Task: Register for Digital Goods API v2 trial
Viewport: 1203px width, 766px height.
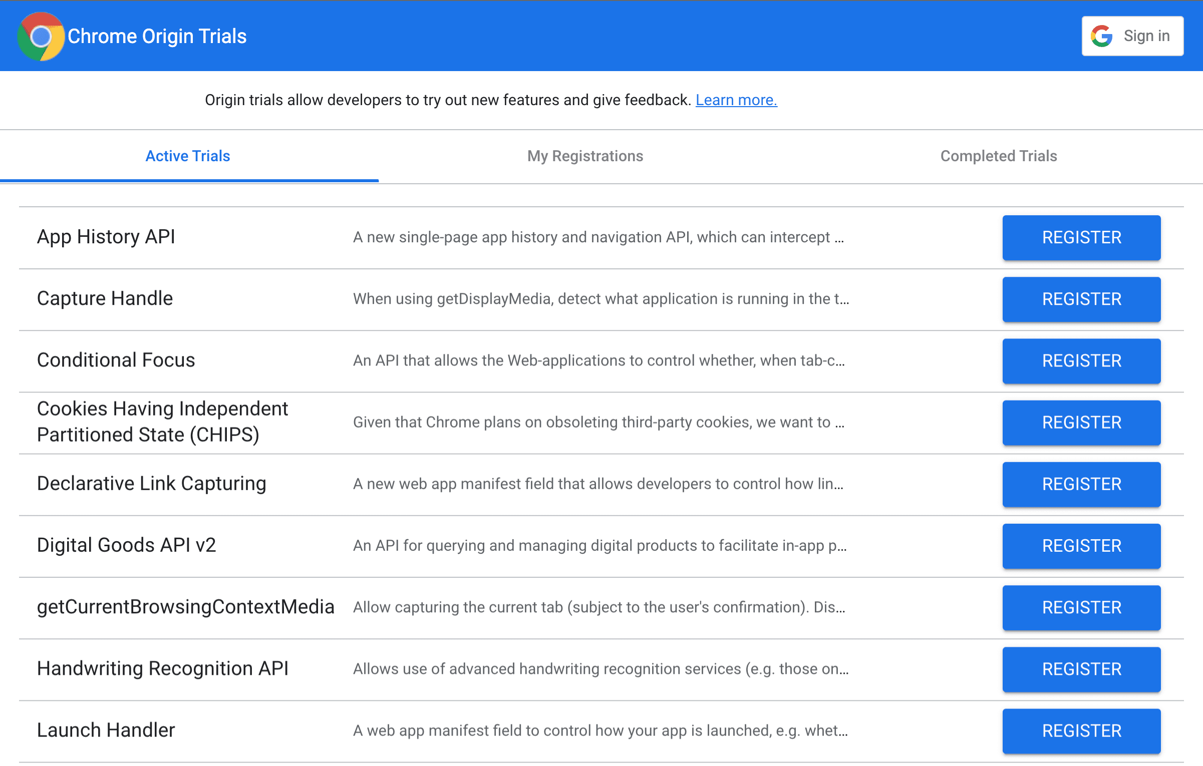Action: click(1080, 546)
